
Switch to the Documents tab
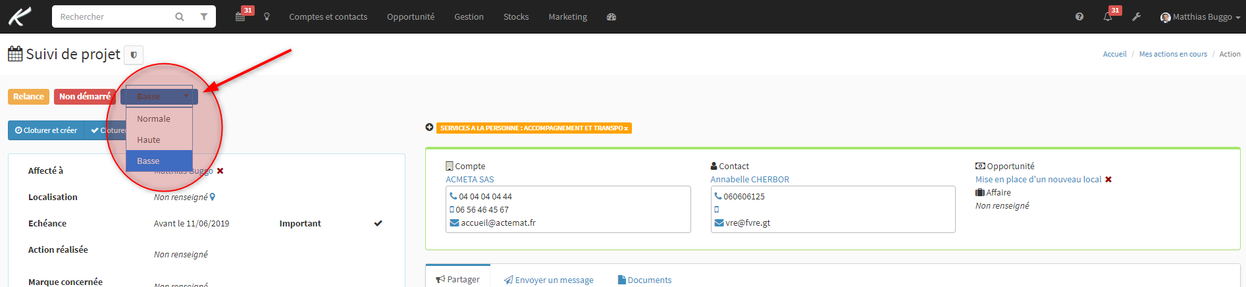pos(645,280)
